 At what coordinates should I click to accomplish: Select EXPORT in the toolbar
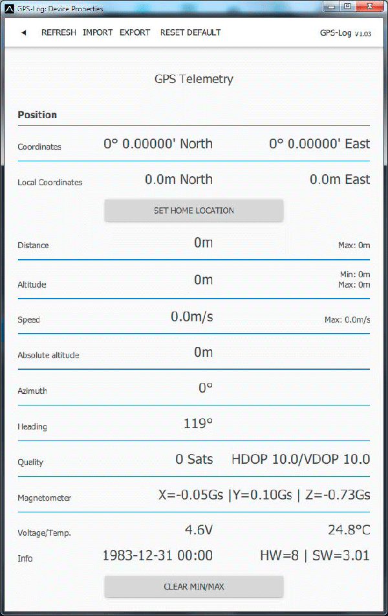(135, 32)
